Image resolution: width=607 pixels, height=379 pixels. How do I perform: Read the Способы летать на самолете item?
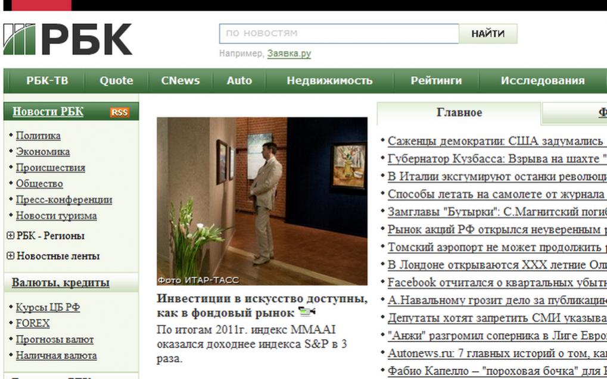[497, 194]
